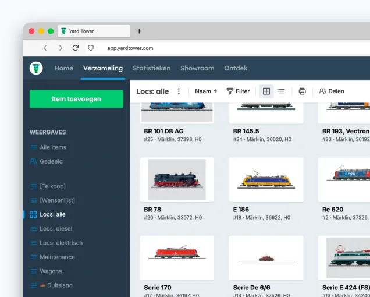Select Alle items view in sidebar
The image size is (370, 297).
click(x=52, y=147)
